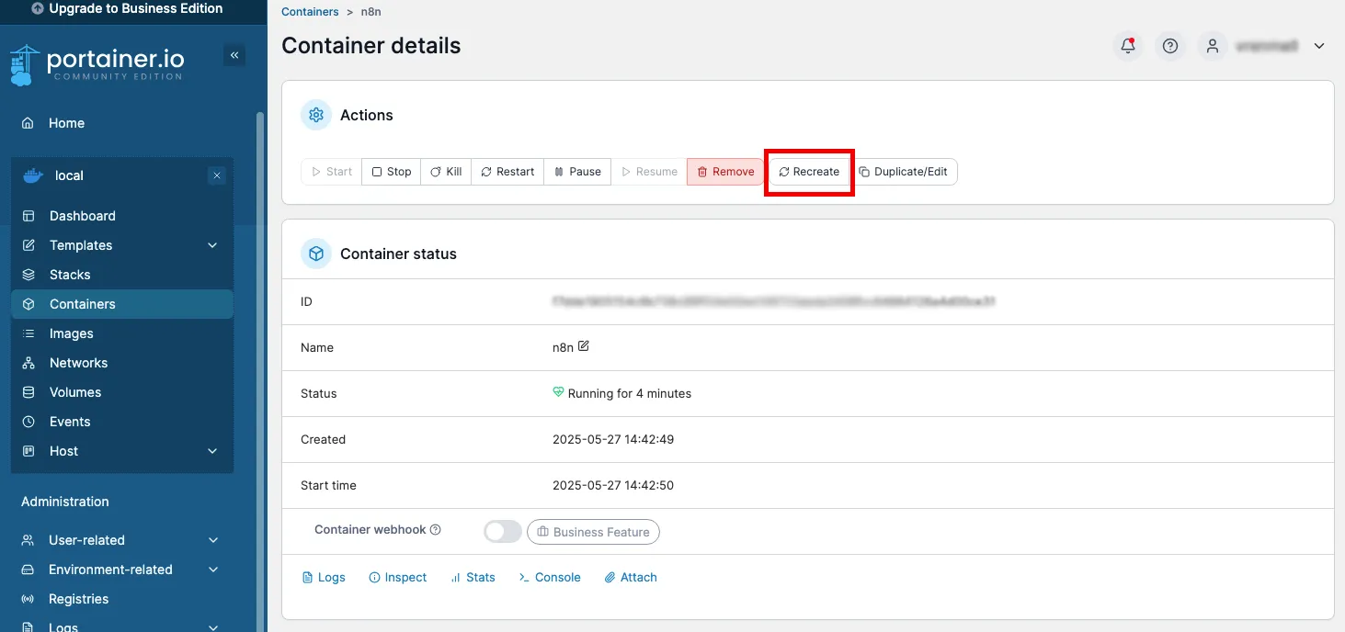The width and height of the screenshot is (1345, 632).
Task: Click the Restart container button
Action: (x=507, y=172)
